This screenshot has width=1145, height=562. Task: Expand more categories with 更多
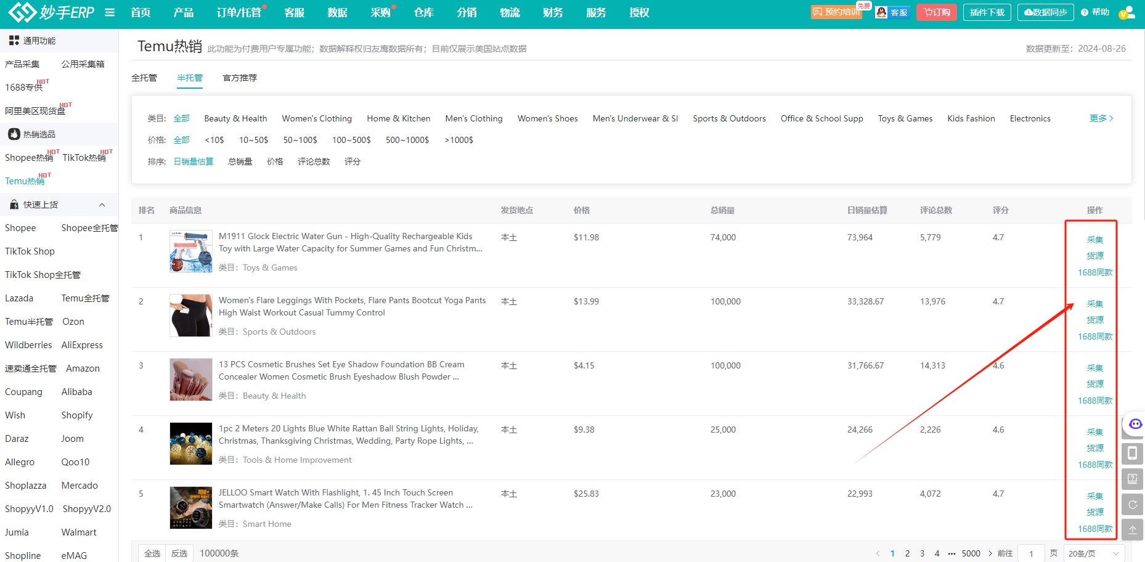click(1101, 118)
